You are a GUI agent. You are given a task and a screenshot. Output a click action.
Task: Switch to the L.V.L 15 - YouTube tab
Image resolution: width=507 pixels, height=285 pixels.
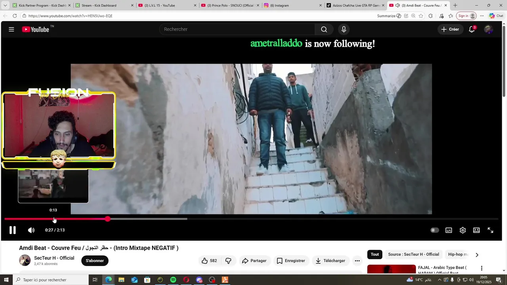(x=167, y=6)
